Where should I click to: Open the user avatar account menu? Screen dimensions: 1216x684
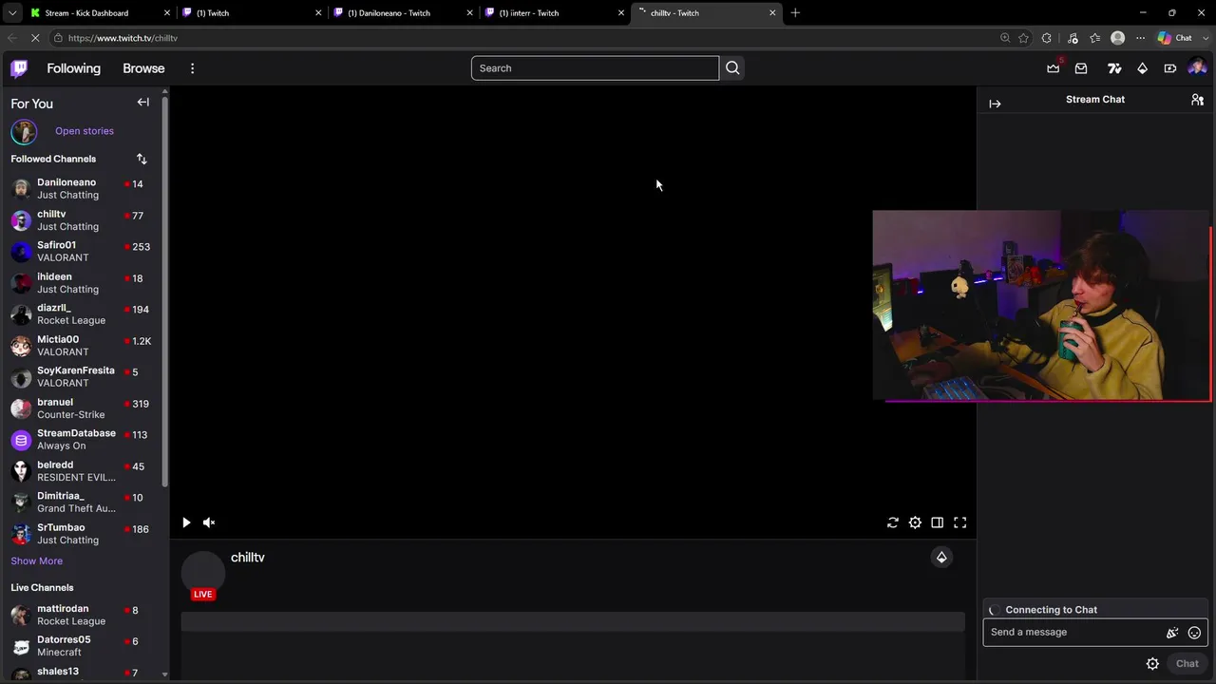pyautogui.click(x=1197, y=67)
